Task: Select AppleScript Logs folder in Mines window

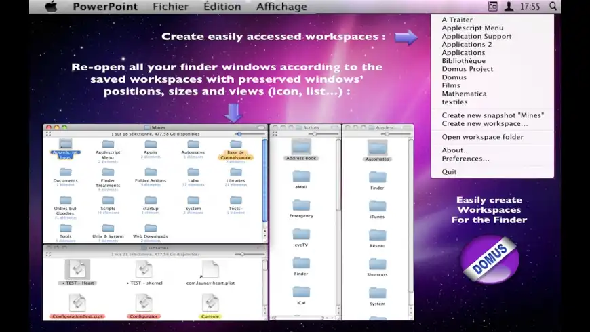Action: pos(66,149)
